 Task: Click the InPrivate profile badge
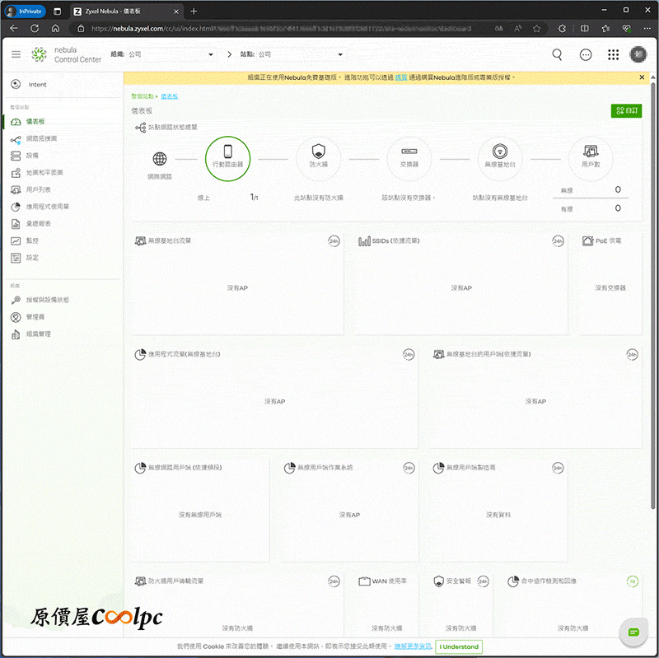tap(26, 12)
